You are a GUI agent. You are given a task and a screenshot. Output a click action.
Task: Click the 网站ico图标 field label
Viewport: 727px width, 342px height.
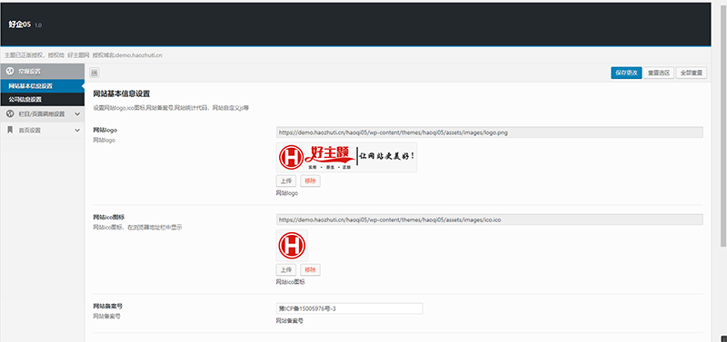pos(109,217)
